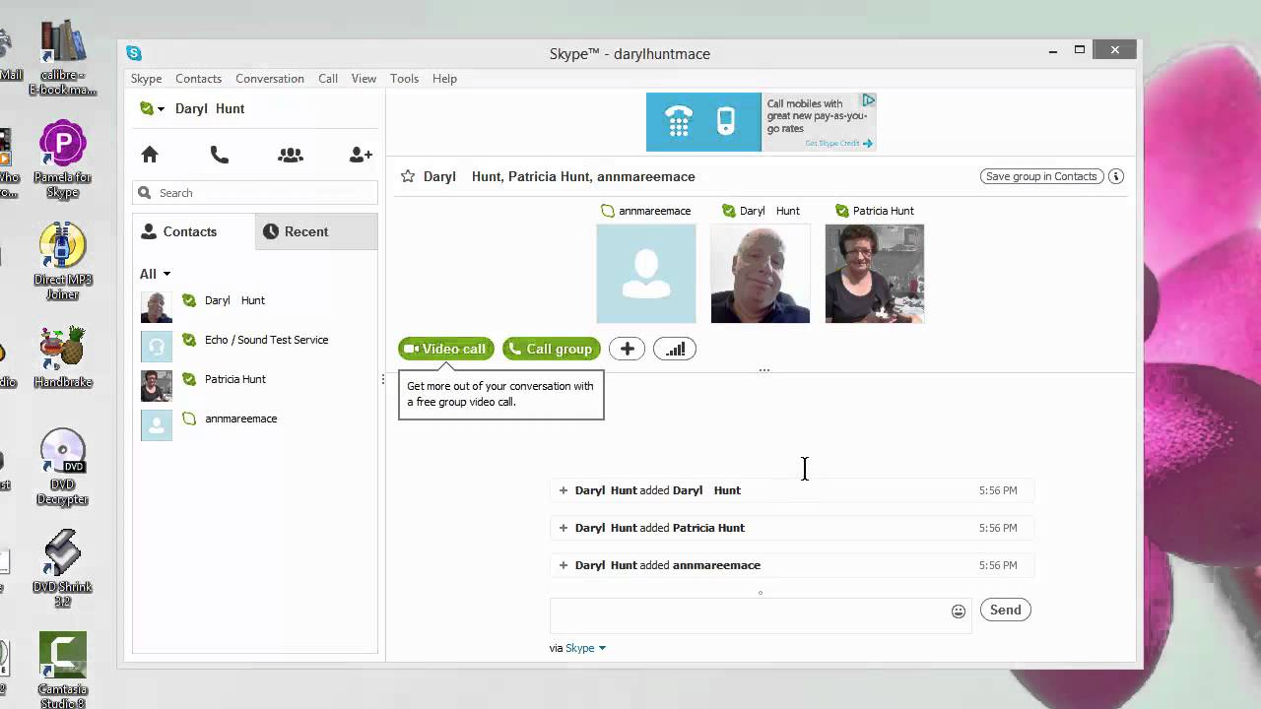Open the View menu
The image size is (1261, 709).
point(364,79)
